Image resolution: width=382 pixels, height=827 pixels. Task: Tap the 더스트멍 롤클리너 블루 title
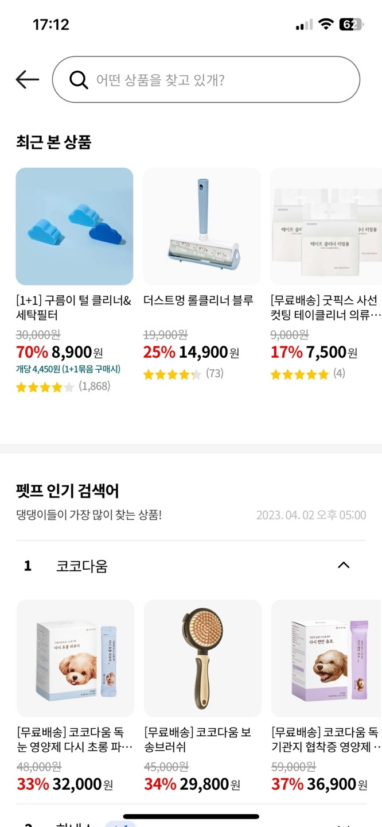click(x=198, y=300)
